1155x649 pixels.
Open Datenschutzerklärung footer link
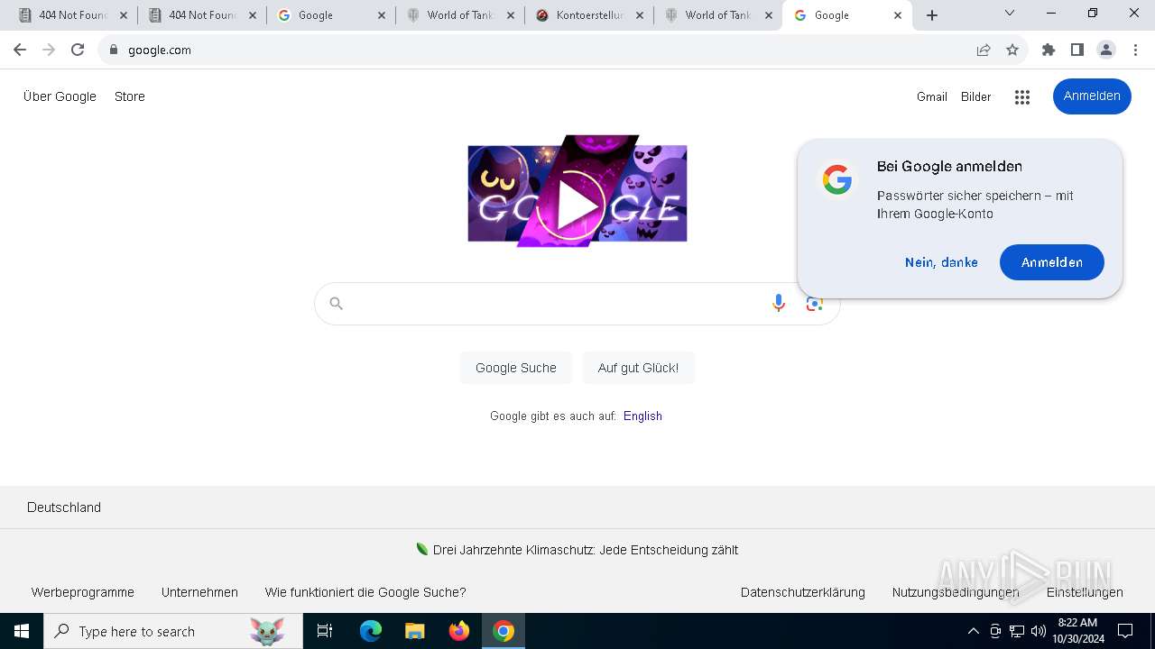coord(803,592)
